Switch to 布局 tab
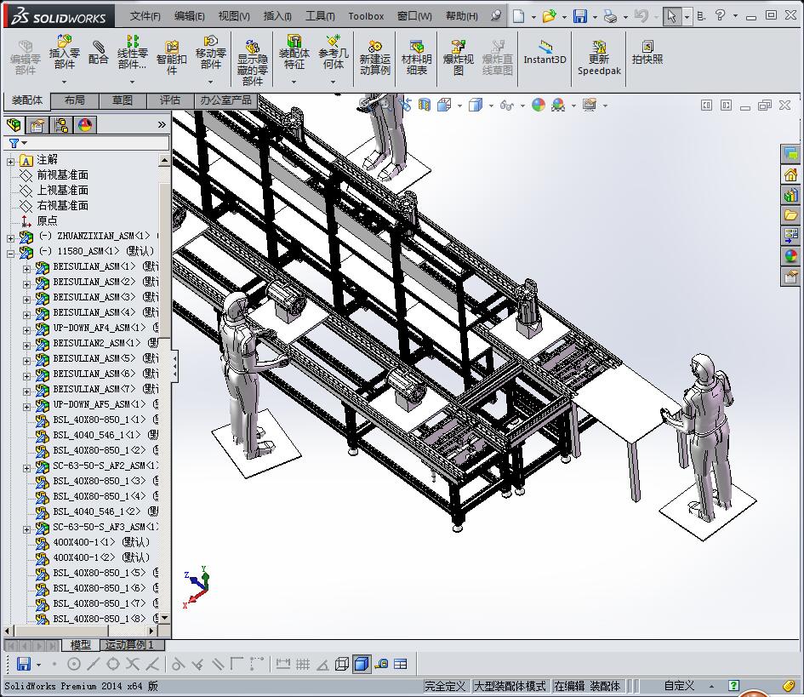 [75, 100]
